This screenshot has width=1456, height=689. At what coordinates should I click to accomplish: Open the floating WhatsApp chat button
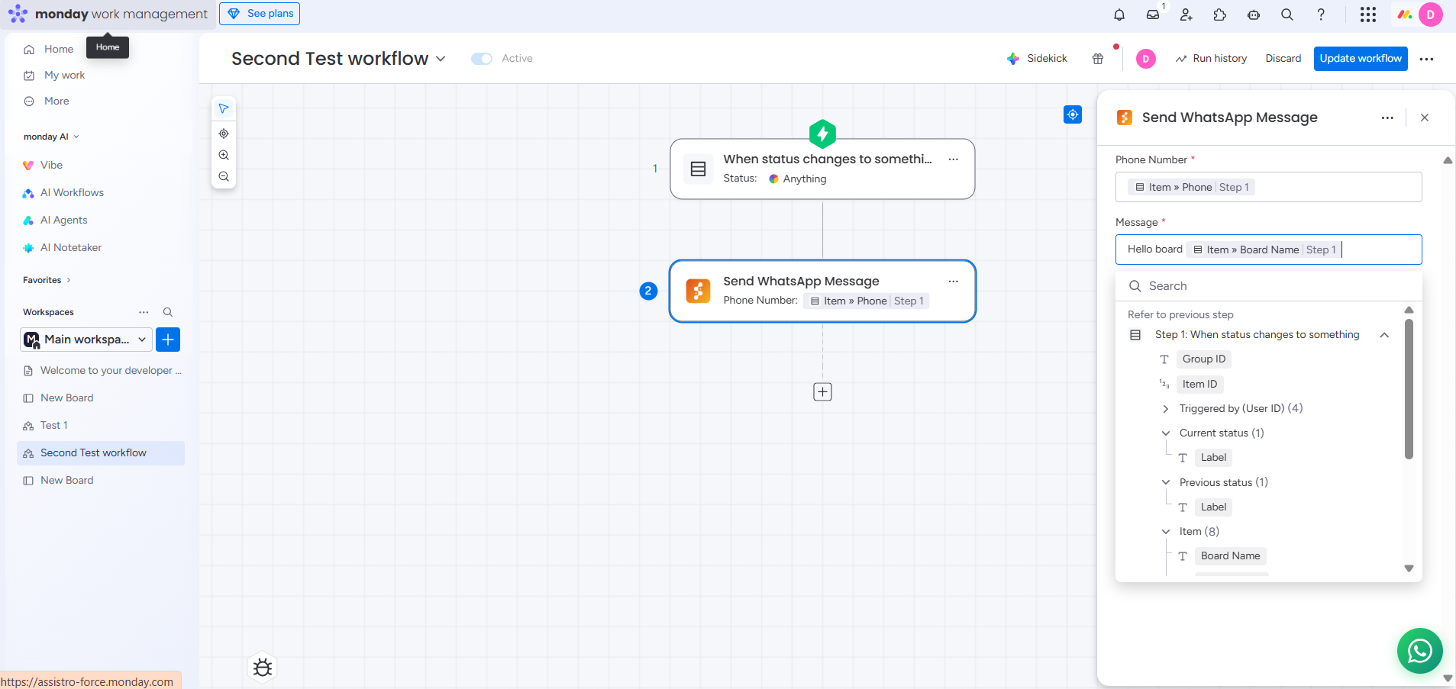click(x=1419, y=651)
